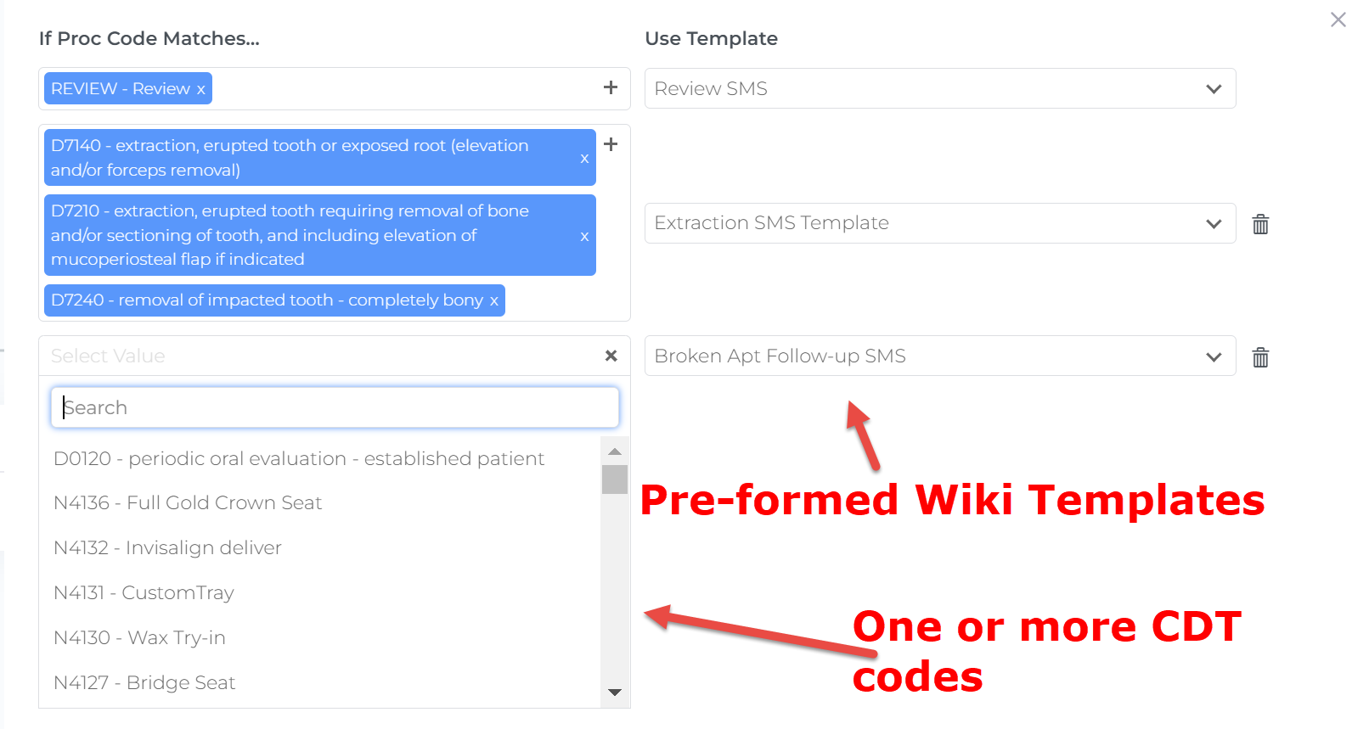This screenshot has height=729, width=1369.
Task: Click the proc code Search field
Action: (335, 408)
